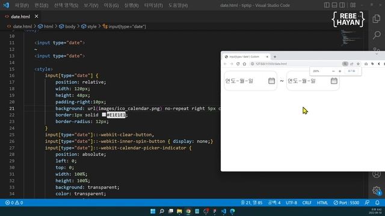Open the 도움말(H) menu

tap(178, 5)
